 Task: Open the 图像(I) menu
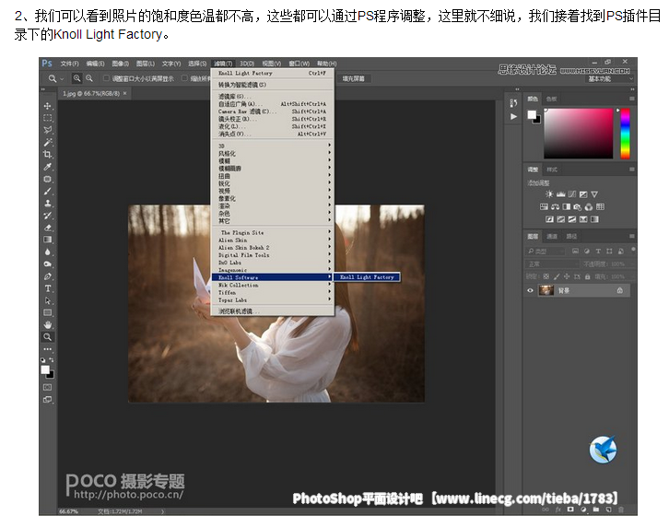121,64
